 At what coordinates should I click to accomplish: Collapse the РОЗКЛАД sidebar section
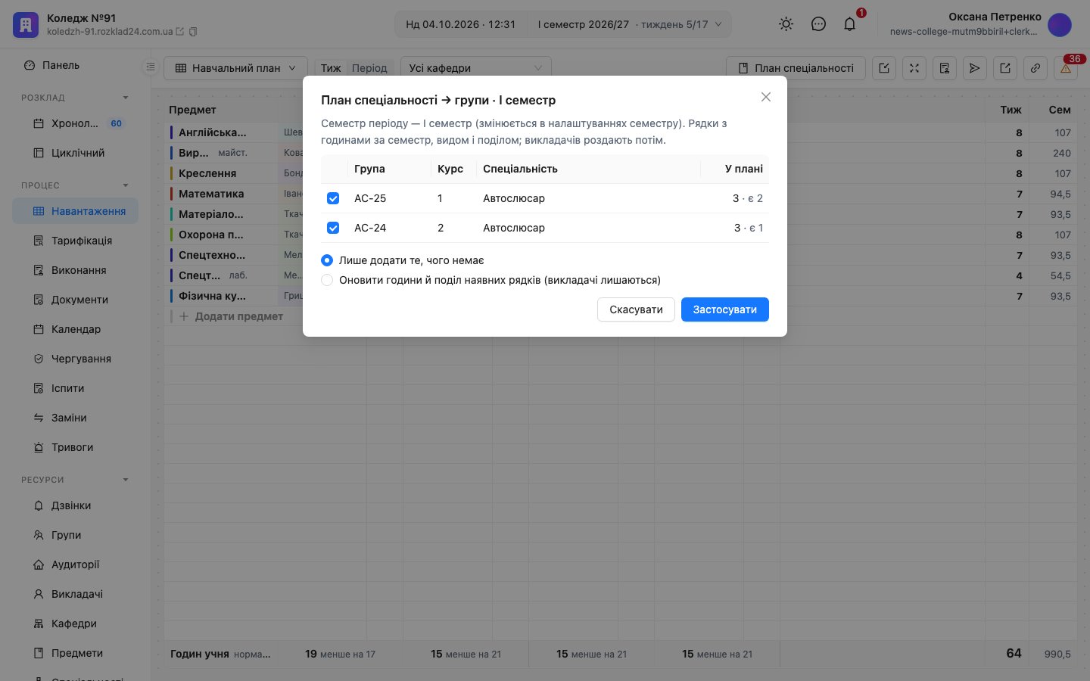pyautogui.click(x=126, y=98)
